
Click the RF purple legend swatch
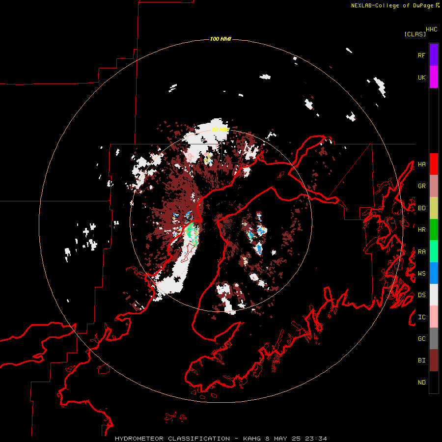click(434, 55)
